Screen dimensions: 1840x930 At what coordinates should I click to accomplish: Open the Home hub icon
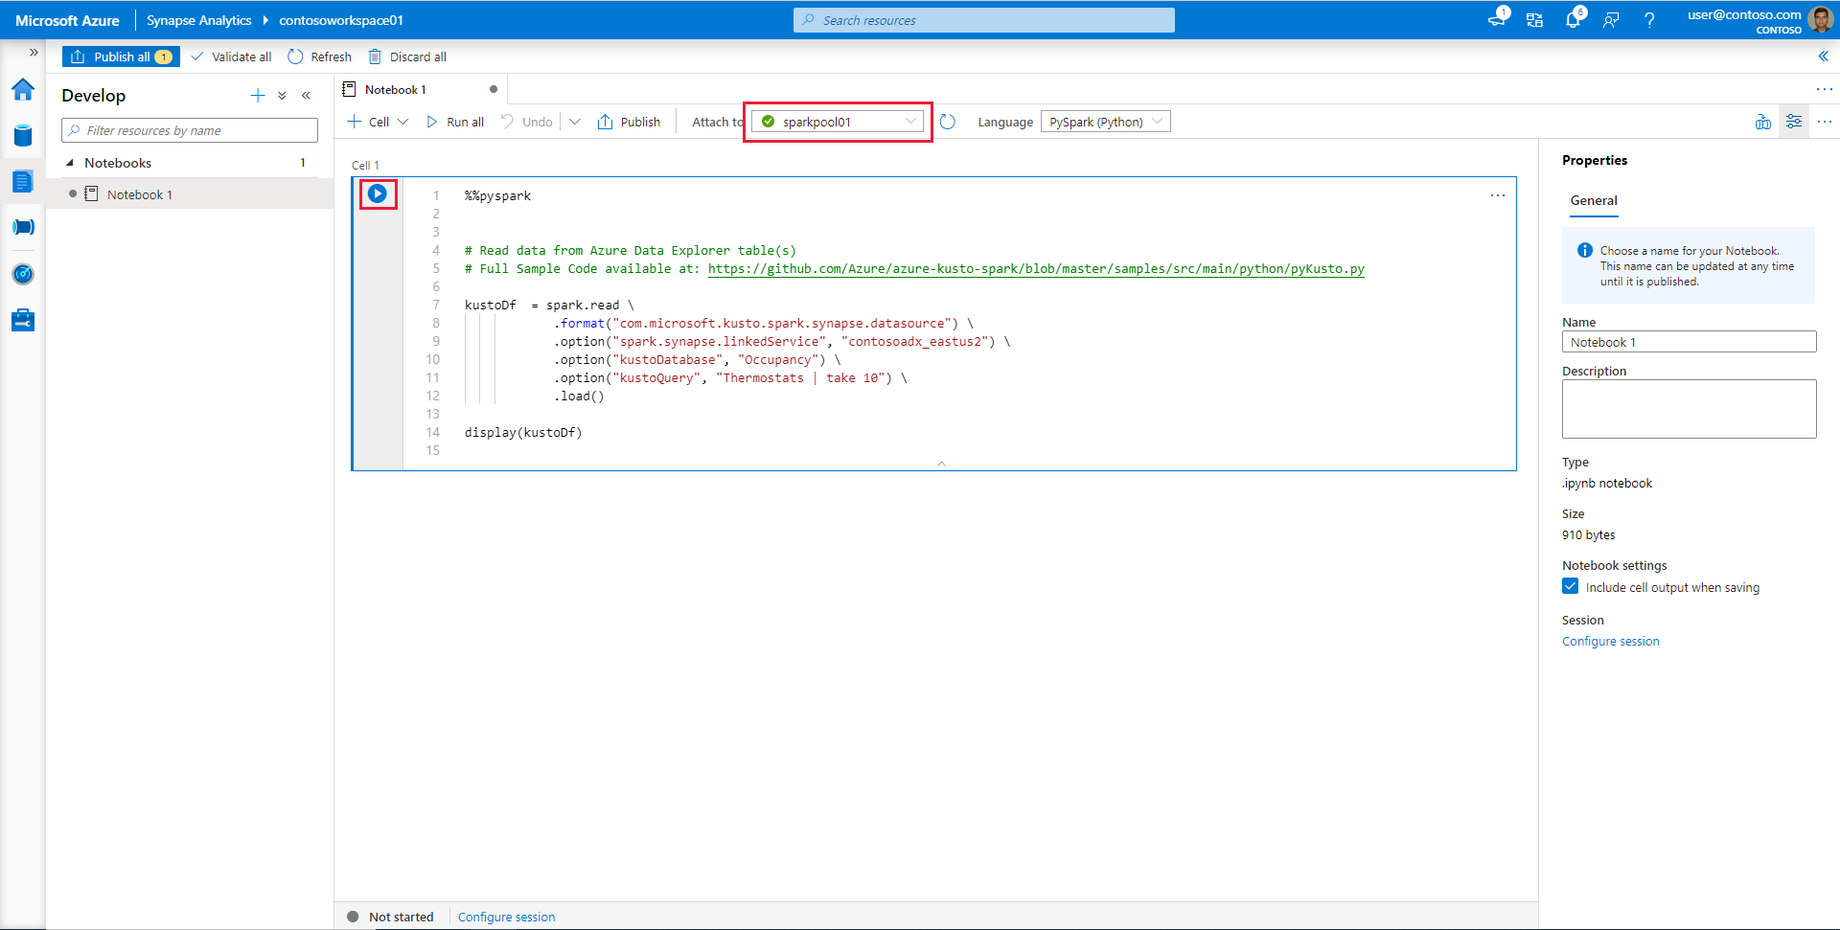23,90
